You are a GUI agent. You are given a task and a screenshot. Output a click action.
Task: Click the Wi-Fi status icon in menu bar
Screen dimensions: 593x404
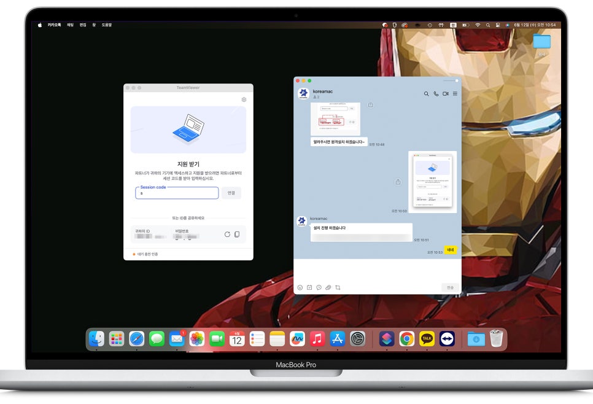[478, 25]
